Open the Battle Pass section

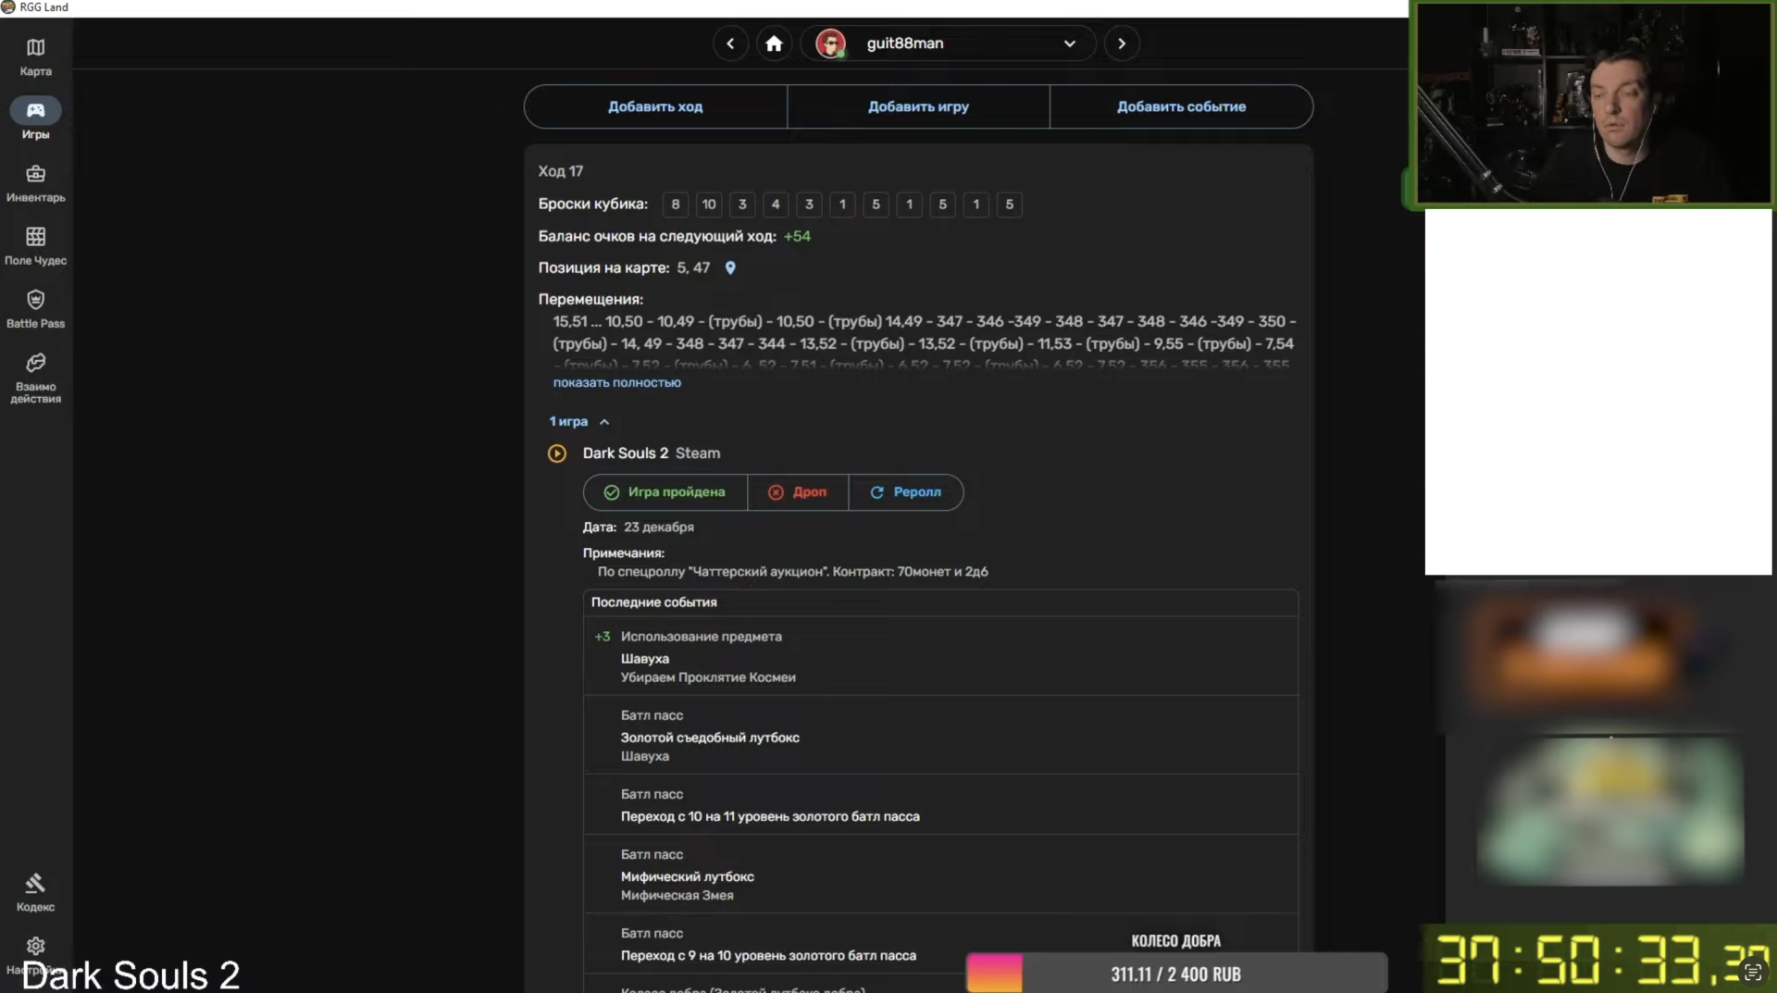click(x=35, y=308)
